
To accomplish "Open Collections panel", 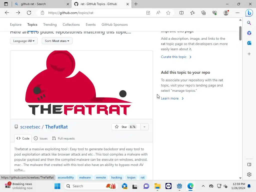I will (203, 13).
